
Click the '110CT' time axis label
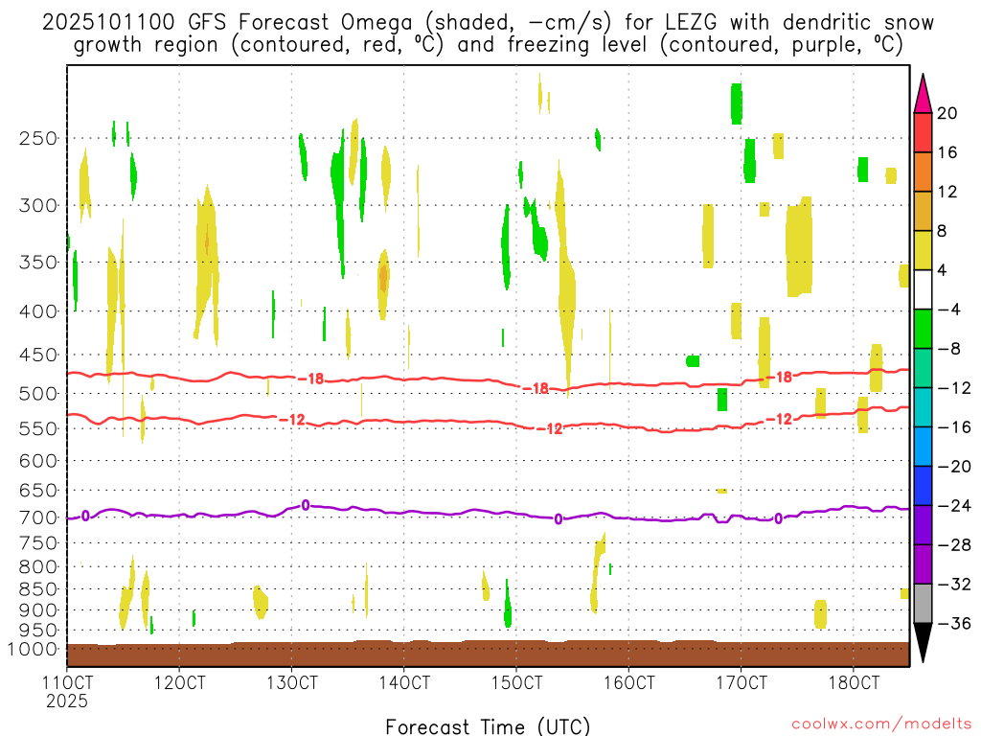tap(67, 682)
